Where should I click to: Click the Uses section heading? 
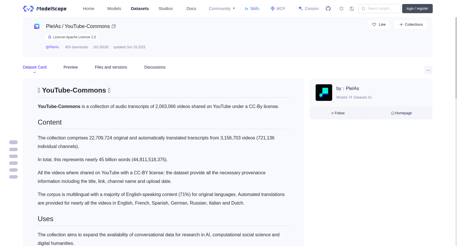[45, 219]
